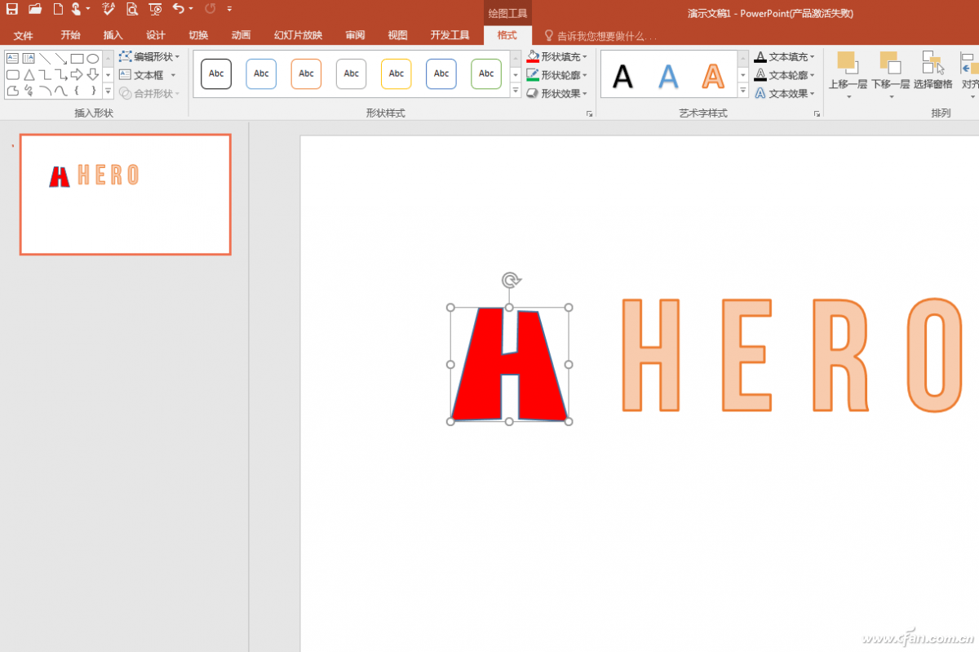
Task: Expand the 形状效果 menu
Action: point(557,94)
